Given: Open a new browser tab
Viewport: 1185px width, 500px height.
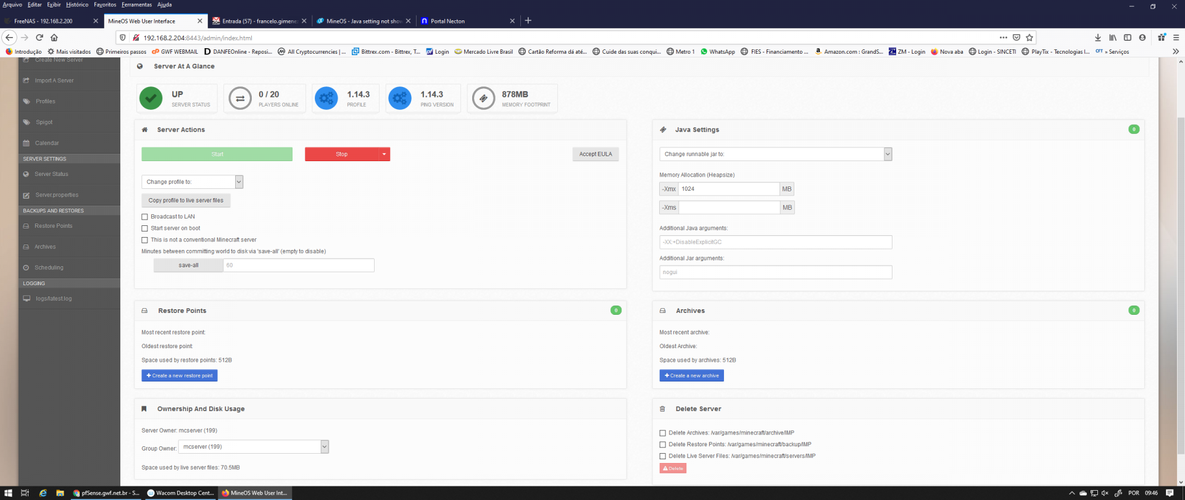Looking at the screenshot, I should [x=528, y=20].
